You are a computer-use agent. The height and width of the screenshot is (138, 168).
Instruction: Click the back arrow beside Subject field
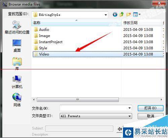tap(120, 129)
